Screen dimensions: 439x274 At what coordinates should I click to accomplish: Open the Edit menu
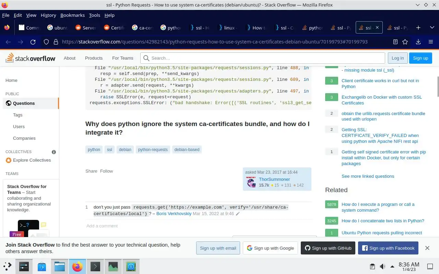tap(18, 15)
